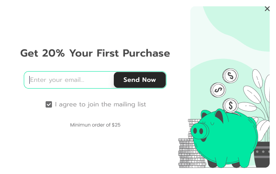Click the "Get 20% Your First Purchase" heading
276x174 pixels.
tap(95, 53)
